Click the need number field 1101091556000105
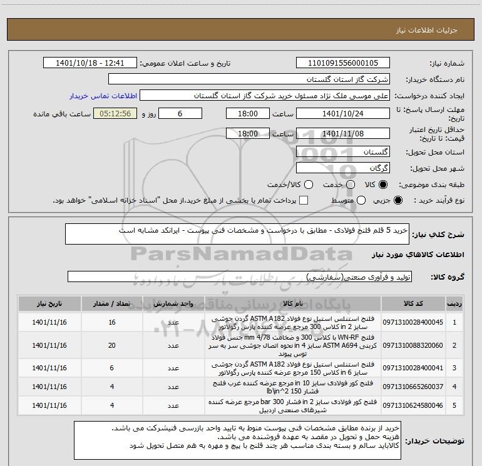 [x=343, y=63]
